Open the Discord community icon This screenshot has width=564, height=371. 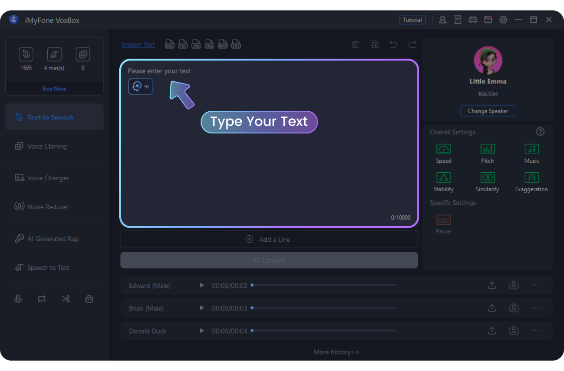point(473,20)
